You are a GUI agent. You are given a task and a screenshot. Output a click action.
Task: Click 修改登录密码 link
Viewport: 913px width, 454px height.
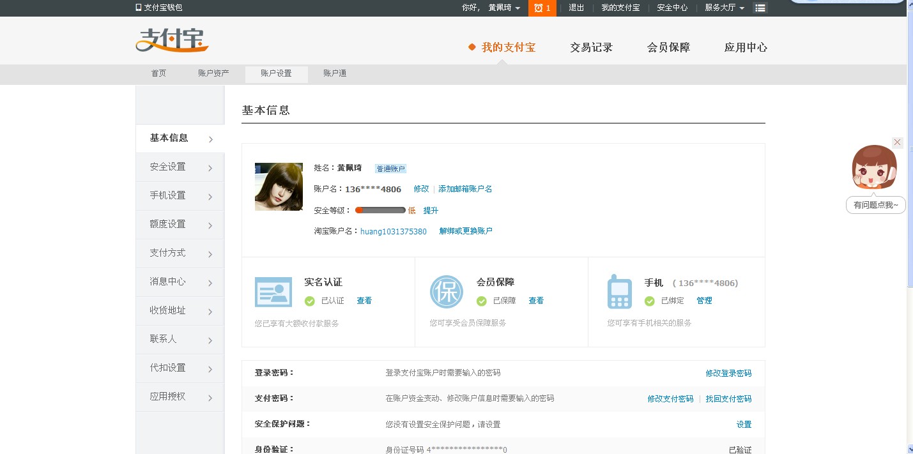click(x=728, y=373)
